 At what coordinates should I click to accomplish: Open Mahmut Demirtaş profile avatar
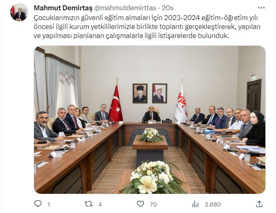click(x=19, y=12)
